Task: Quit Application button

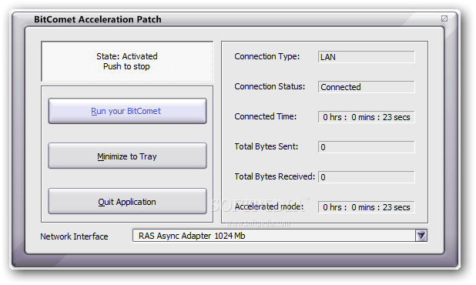Action: point(127,201)
